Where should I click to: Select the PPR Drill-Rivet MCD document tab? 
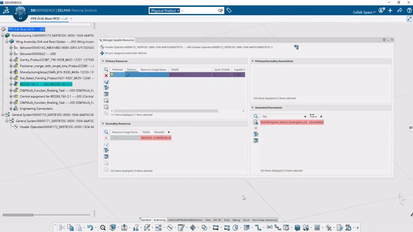coord(49,18)
